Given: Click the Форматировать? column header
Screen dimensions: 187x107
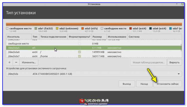Looking at the screenshot, I should 79,37.
